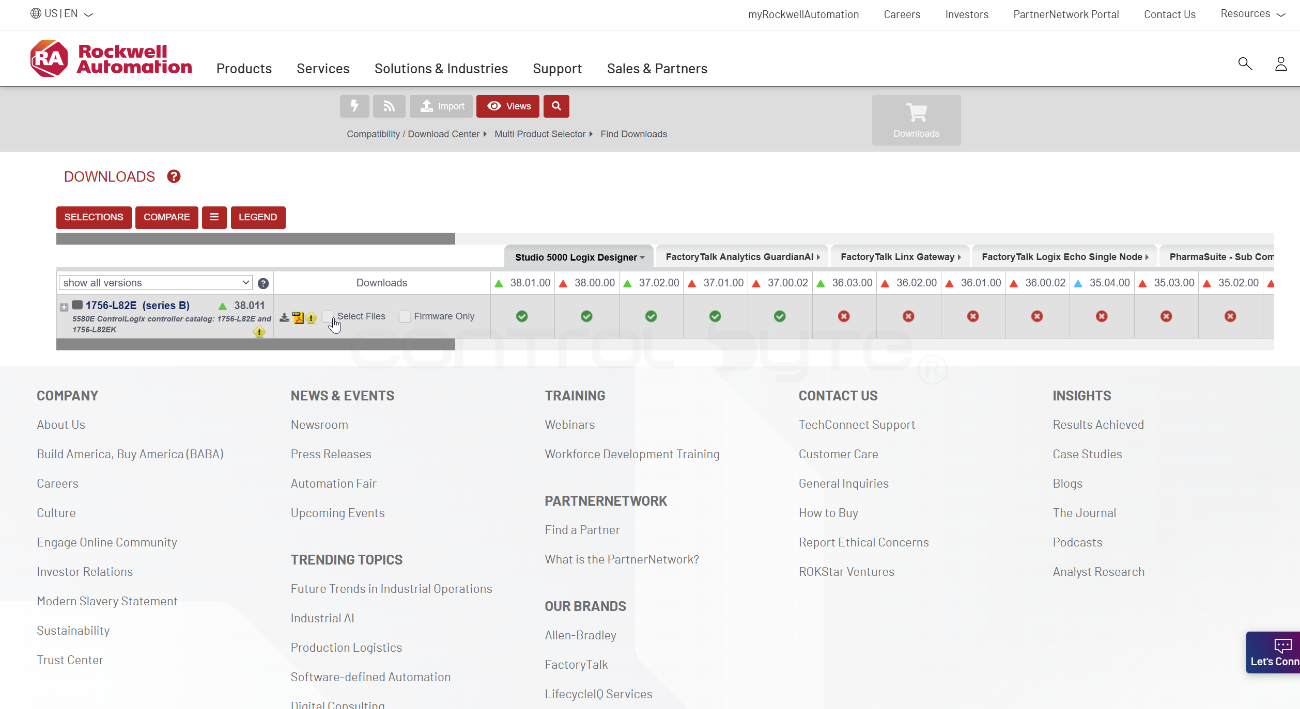Open the red list menu icon button
The width and height of the screenshot is (1300, 709).
tap(214, 217)
